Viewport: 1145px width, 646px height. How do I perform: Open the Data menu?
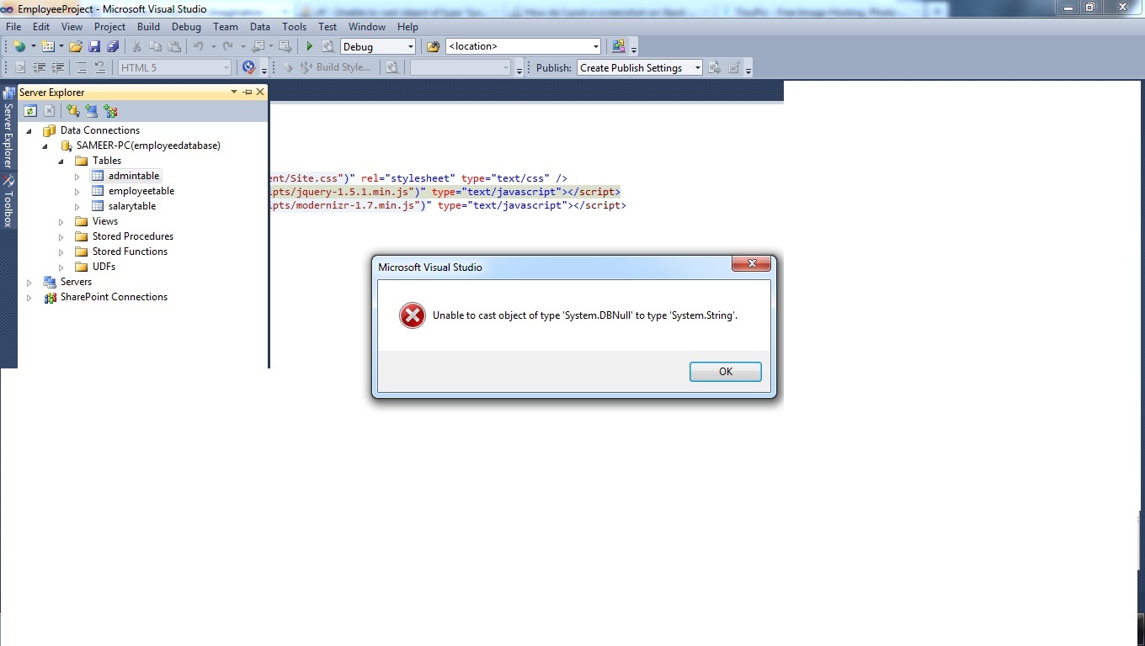(260, 27)
